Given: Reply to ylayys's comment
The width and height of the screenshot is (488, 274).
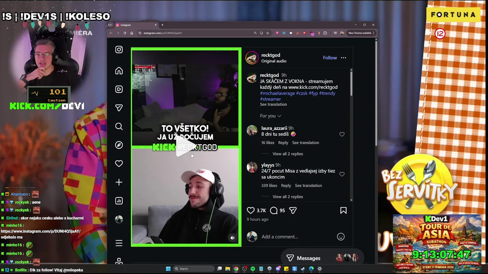Looking at the screenshot, I should click(x=286, y=186).
